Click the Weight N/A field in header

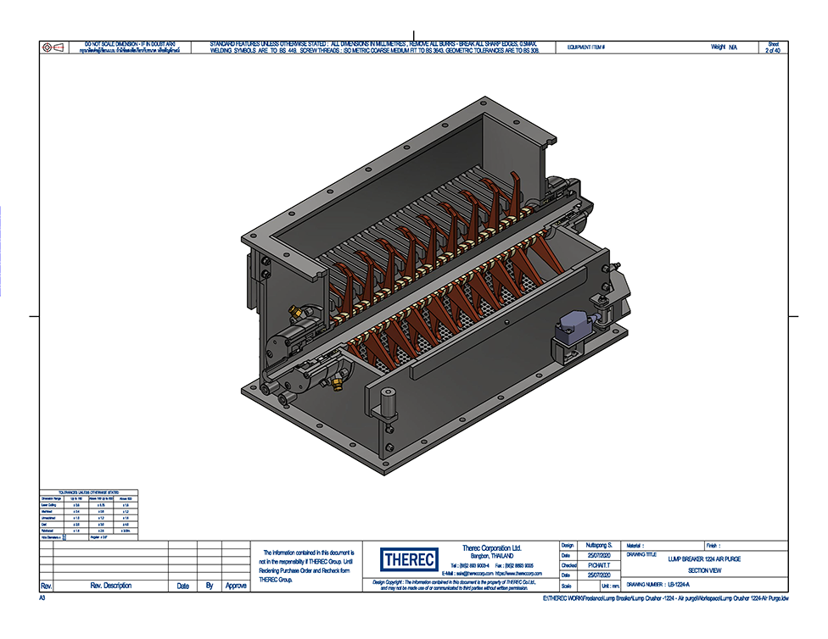click(724, 47)
